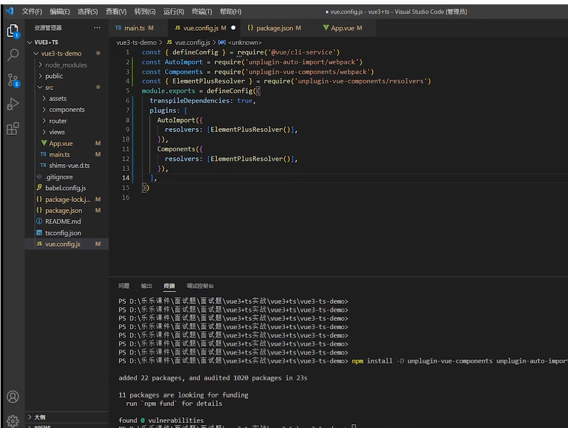This screenshot has height=428, width=568.
Task: Open the Manage gear icon
Action: tap(13, 420)
